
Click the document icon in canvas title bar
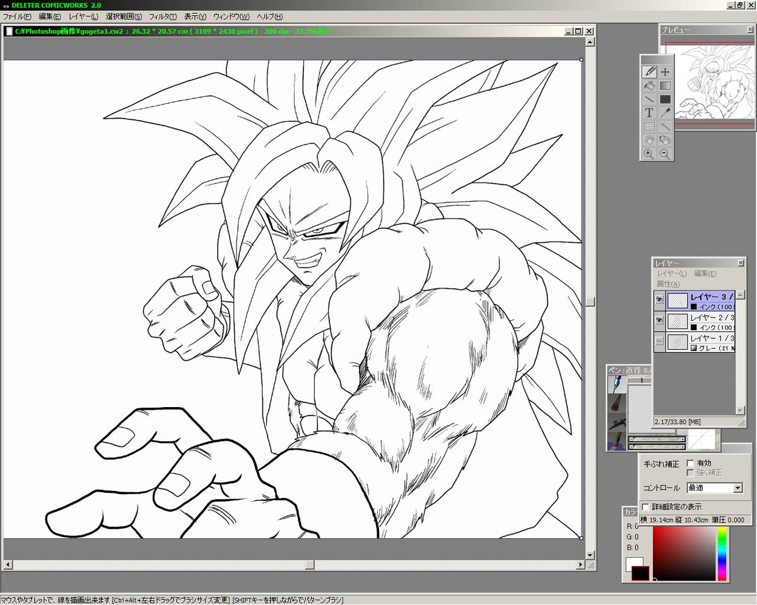pyautogui.click(x=9, y=31)
